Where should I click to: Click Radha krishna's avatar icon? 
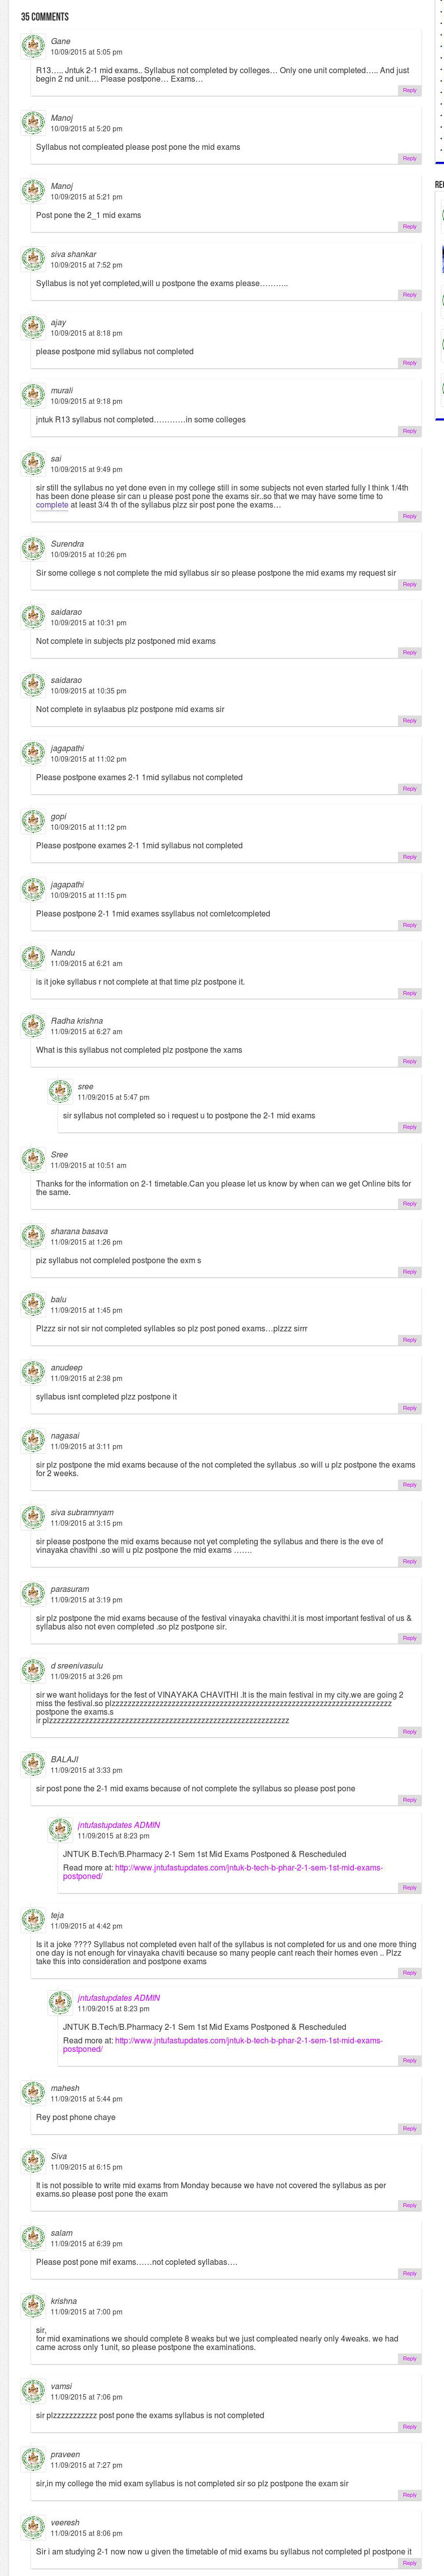34,1025
